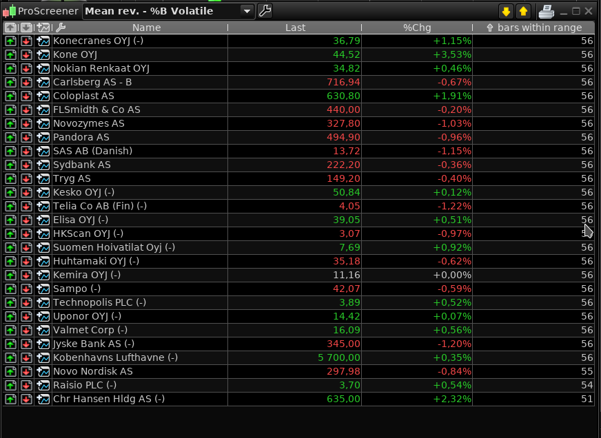Click red sell arrow for Kone OYJ
Image resolution: width=601 pixels, height=438 pixels.
tap(26, 55)
